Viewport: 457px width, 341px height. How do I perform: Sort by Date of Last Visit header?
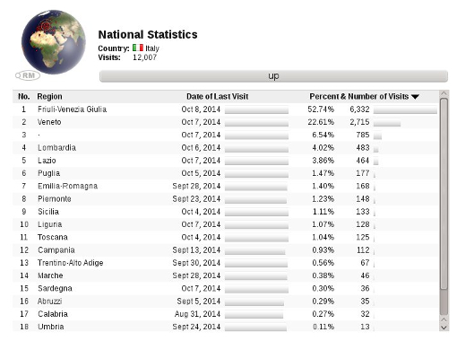tap(217, 97)
